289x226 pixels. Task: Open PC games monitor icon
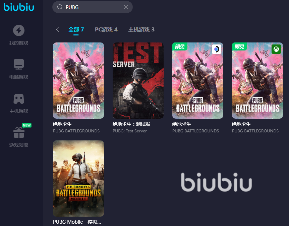click(19, 64)
